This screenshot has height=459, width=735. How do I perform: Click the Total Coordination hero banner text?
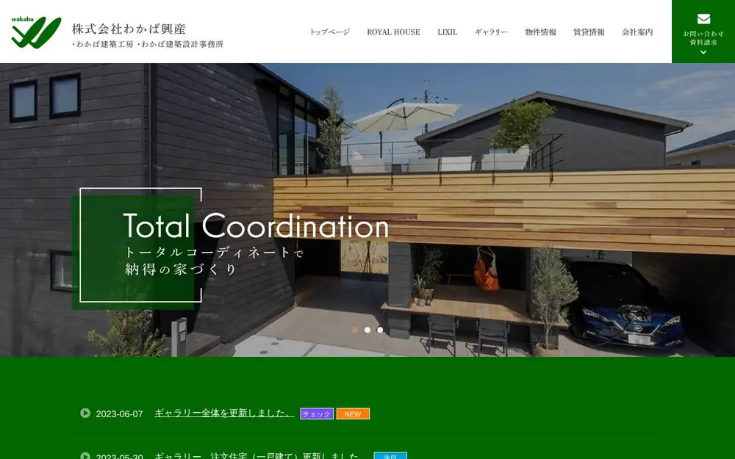pyautogui.click(x=256, y=225)
